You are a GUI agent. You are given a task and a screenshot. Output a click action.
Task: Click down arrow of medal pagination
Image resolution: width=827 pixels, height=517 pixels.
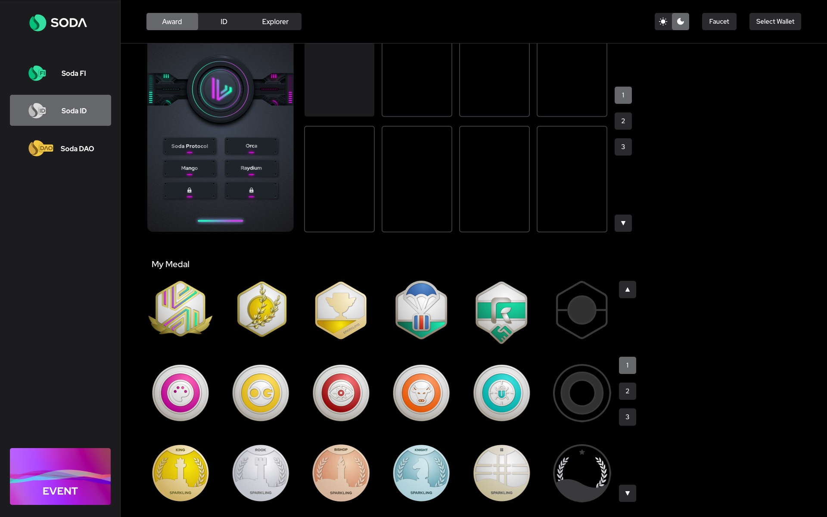coord(628,493)
